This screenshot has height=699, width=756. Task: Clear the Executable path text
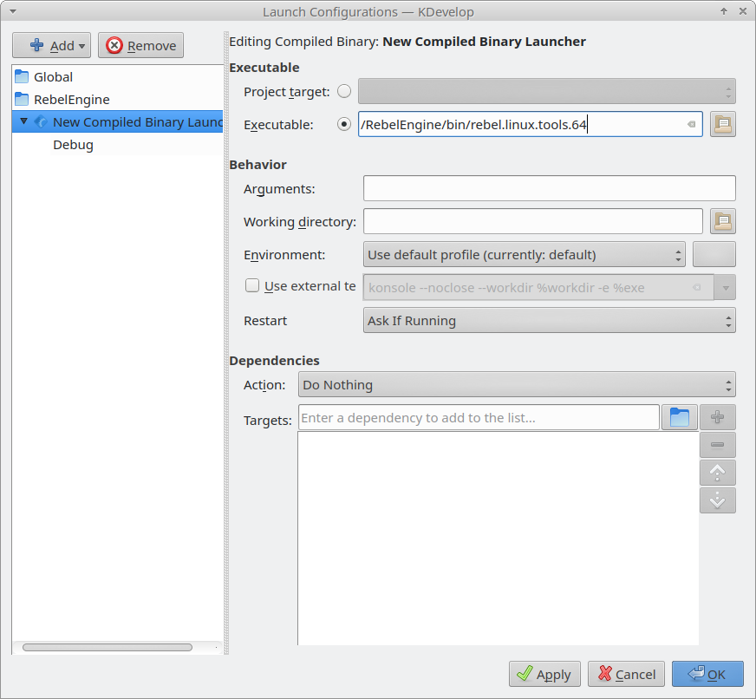coord(691,125)
